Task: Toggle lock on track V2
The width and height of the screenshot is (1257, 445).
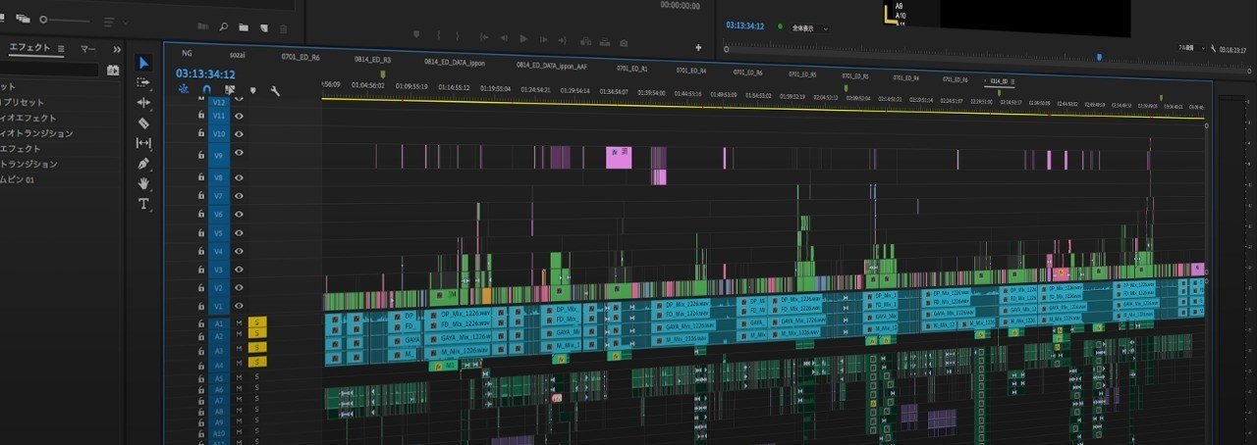Action: pyautogui.click(x=201, y=288)
